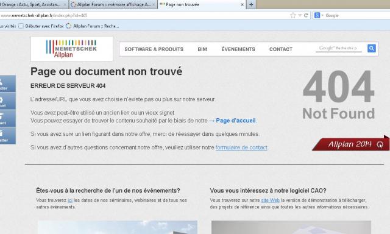Follow the Page d'accueil link
Screen dimensions: 390x234
tap(236, 121)
